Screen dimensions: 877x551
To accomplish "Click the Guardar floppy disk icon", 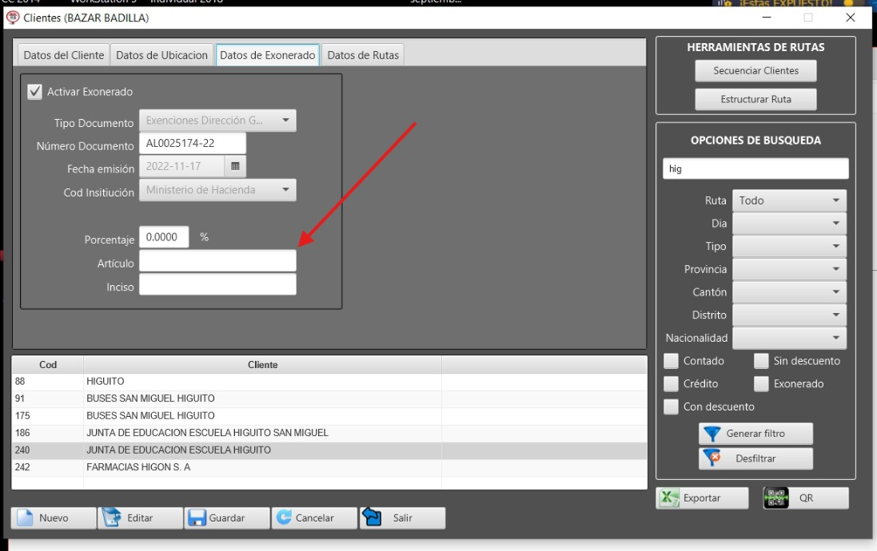I will [x=197, y=518].
